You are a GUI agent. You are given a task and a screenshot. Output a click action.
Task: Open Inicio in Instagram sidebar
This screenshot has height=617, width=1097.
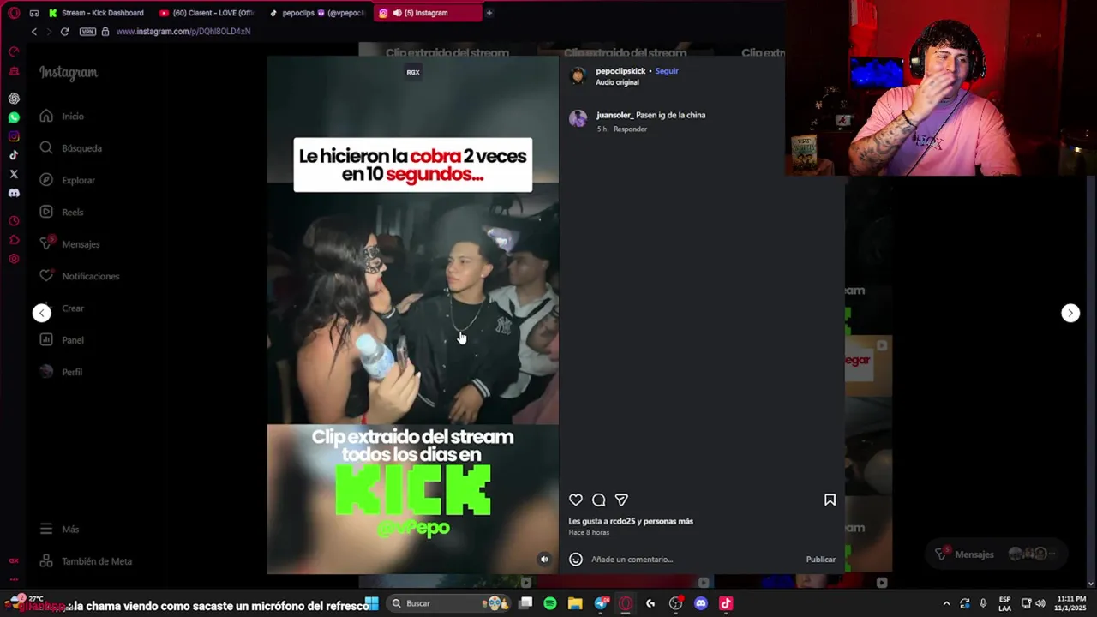pos(62,116)
